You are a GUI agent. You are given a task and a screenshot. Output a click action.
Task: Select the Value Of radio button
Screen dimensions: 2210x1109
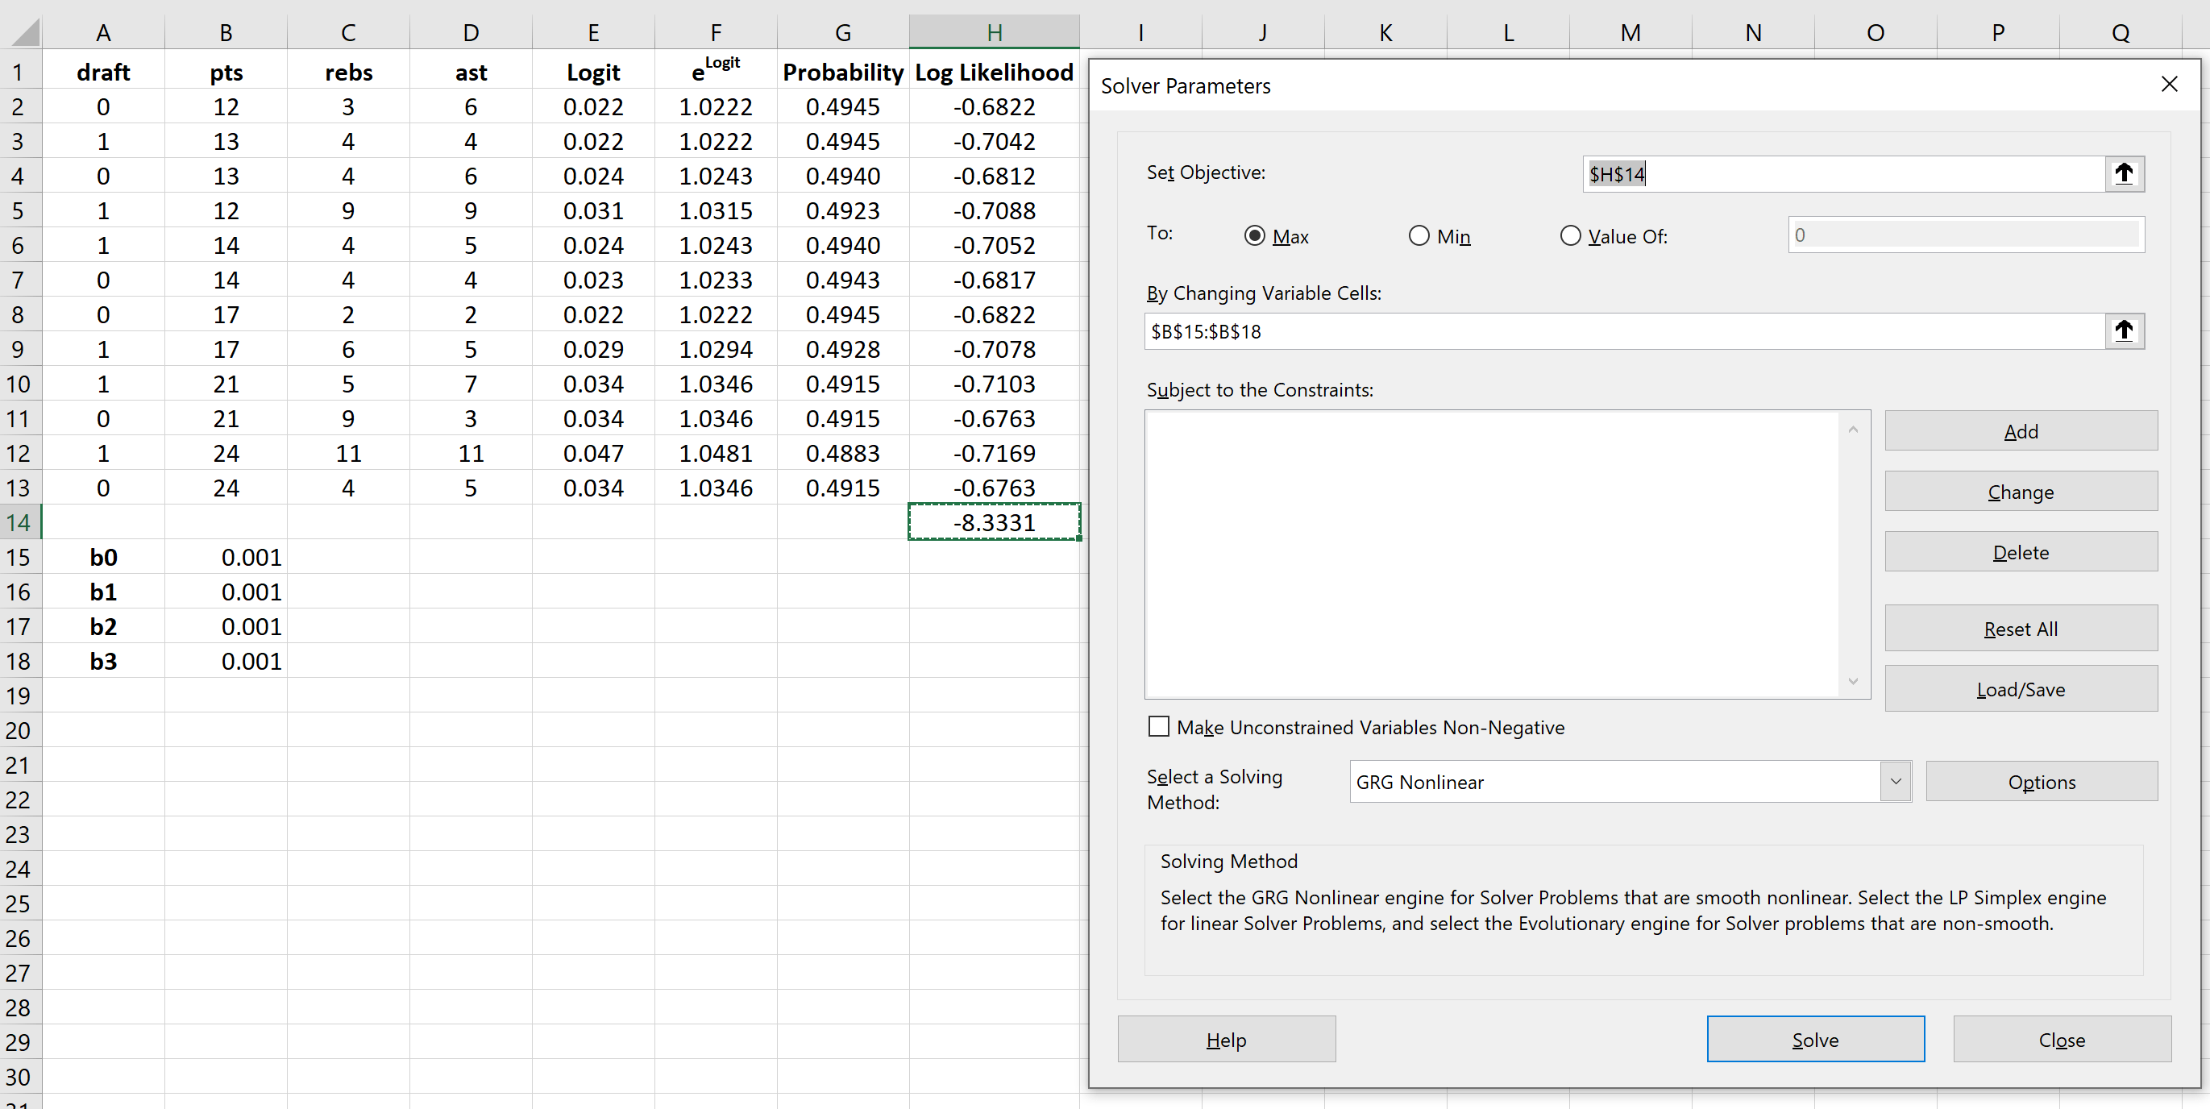click(1570, 236)
